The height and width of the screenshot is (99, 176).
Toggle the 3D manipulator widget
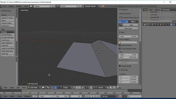coord(53,87)
